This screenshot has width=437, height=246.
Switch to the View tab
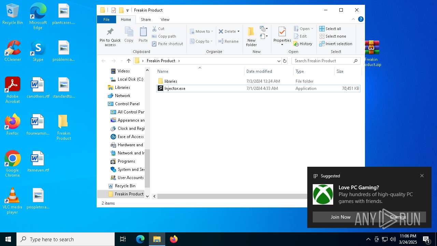coord(165,19)
